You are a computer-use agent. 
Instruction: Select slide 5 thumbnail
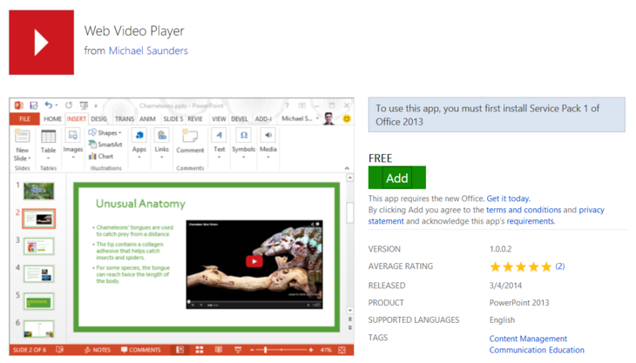38,302
